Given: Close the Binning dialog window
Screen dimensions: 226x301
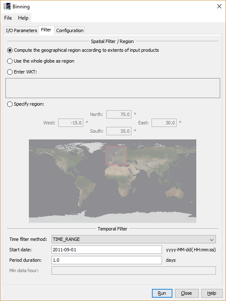Looking at the screenshot, I should click(x=219, y=6).
